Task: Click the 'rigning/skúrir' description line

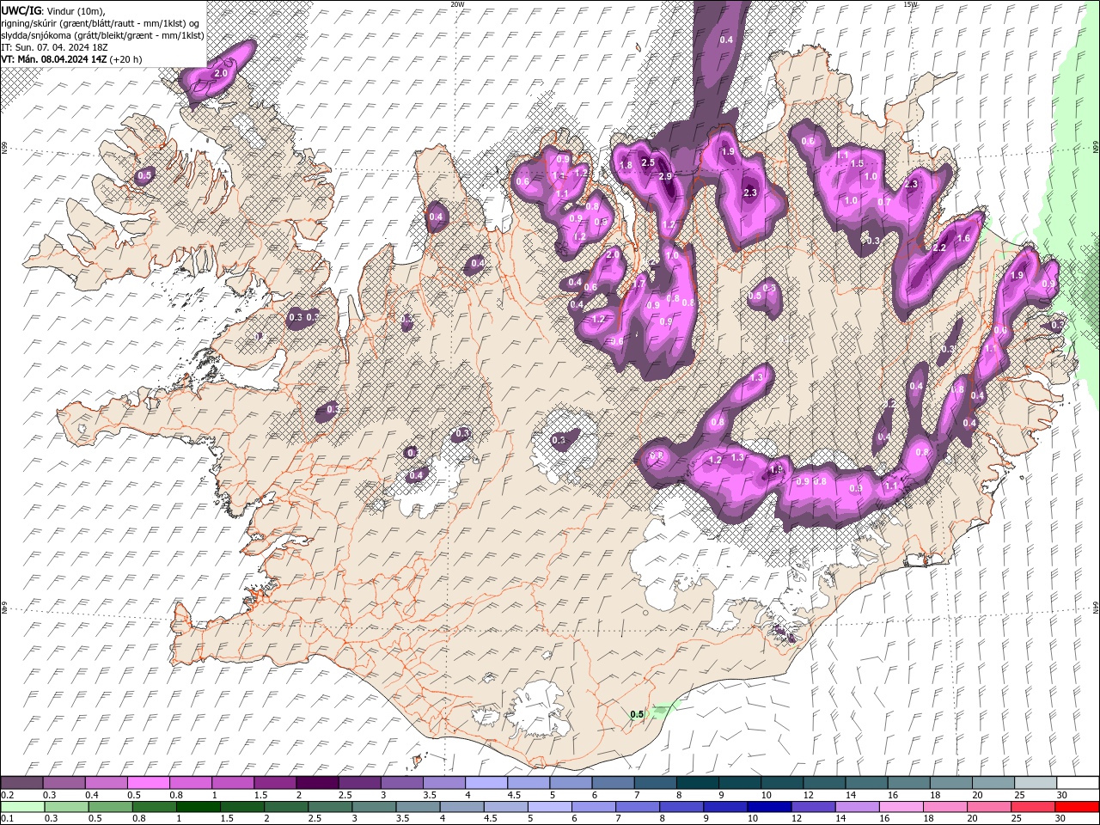Action: pyautogui.click(x=101, y=23)
